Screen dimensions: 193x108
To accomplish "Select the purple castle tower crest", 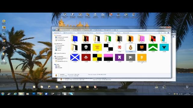I will 119,57.
